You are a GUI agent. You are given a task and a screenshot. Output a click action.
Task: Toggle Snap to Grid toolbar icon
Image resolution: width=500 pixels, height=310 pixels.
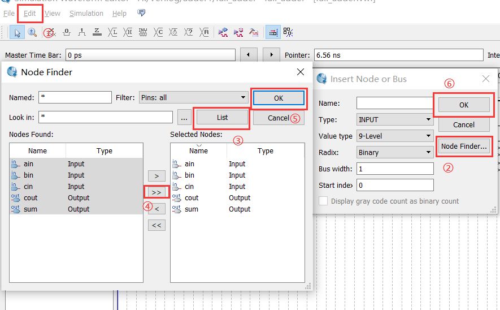point(273,32)
